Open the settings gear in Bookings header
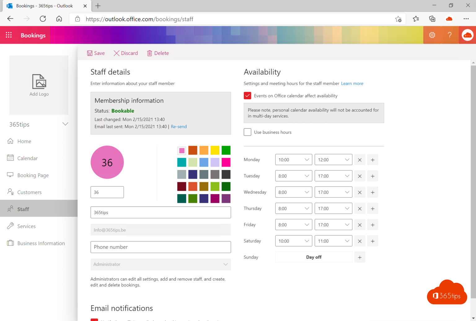Viewport: 476px width, 321px height. [x=432, y=35]
